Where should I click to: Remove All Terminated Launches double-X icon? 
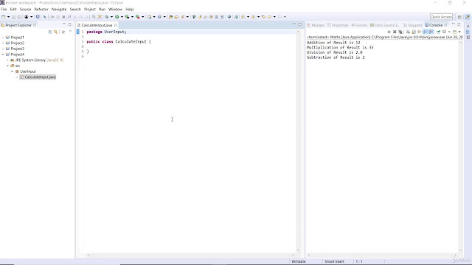click(x=400, y=32)
